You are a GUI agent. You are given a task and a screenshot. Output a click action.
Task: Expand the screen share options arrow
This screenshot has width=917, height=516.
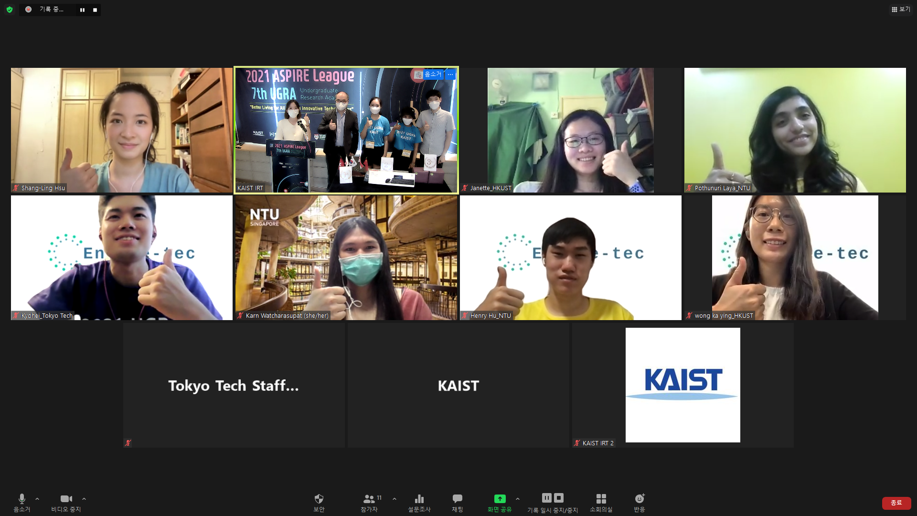[x=518, y=499]
